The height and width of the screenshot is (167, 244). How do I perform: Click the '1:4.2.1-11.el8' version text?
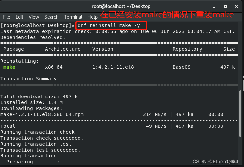pos(113,67)
